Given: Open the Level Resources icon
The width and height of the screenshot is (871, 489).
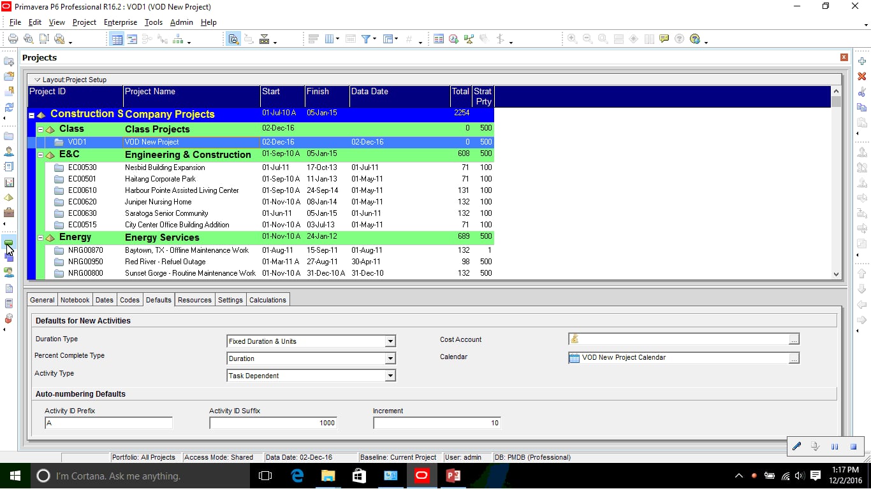Looking at the screenshot, I should point(469,39).
